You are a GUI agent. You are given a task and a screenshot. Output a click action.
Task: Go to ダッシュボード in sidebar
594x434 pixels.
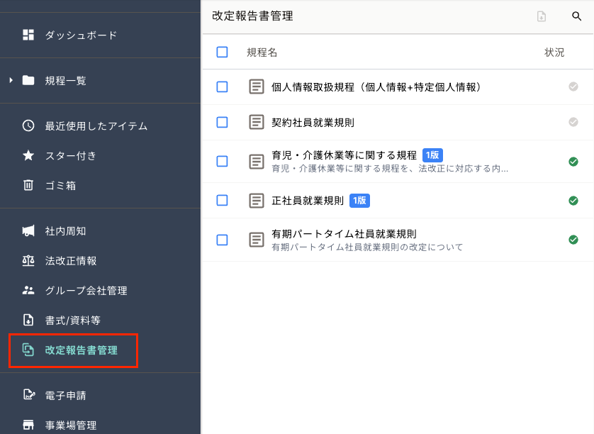(x=81, y=35)
